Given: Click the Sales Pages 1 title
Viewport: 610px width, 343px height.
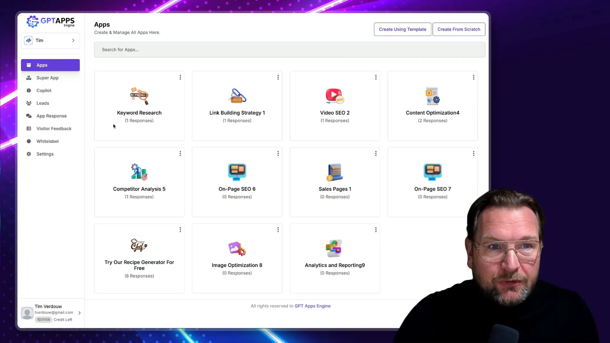Looking at the screenshot, I should pyautogui.click(x=335, y=189).
